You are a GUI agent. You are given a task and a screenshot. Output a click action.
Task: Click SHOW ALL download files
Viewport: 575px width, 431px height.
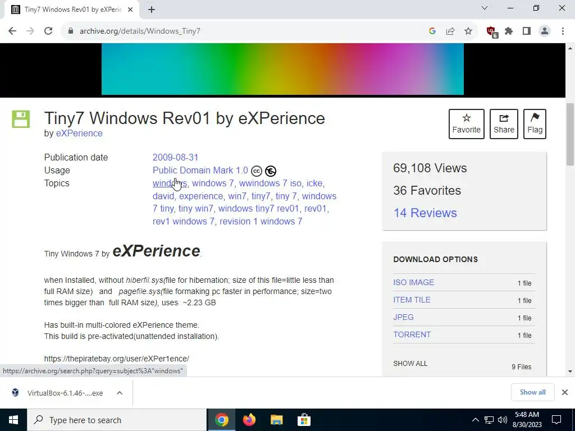(x=410, y=364)
